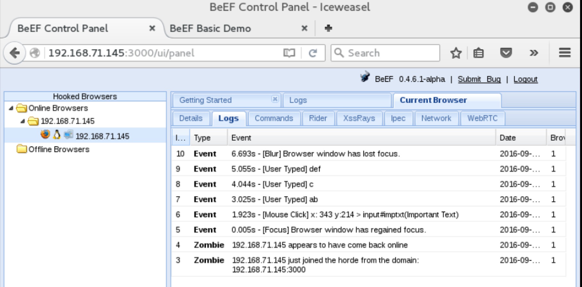
Task: Sort by the Event column header
Action: tap(361, 138)
